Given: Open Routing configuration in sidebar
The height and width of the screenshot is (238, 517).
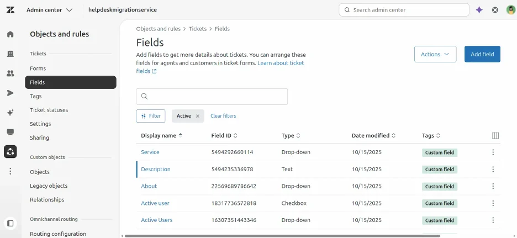Looking at the screenshot, I should coord(57,234).
